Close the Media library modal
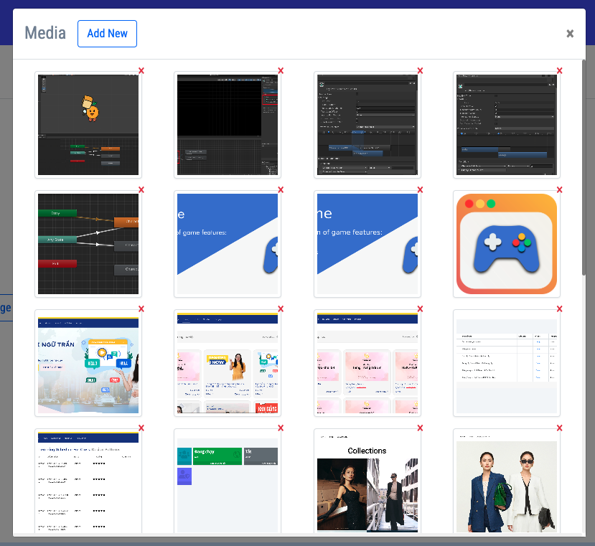 pyautogui.click(x=570, y=33)
